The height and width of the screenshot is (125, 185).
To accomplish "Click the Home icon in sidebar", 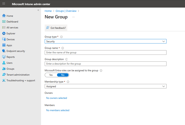I will 4,16.
